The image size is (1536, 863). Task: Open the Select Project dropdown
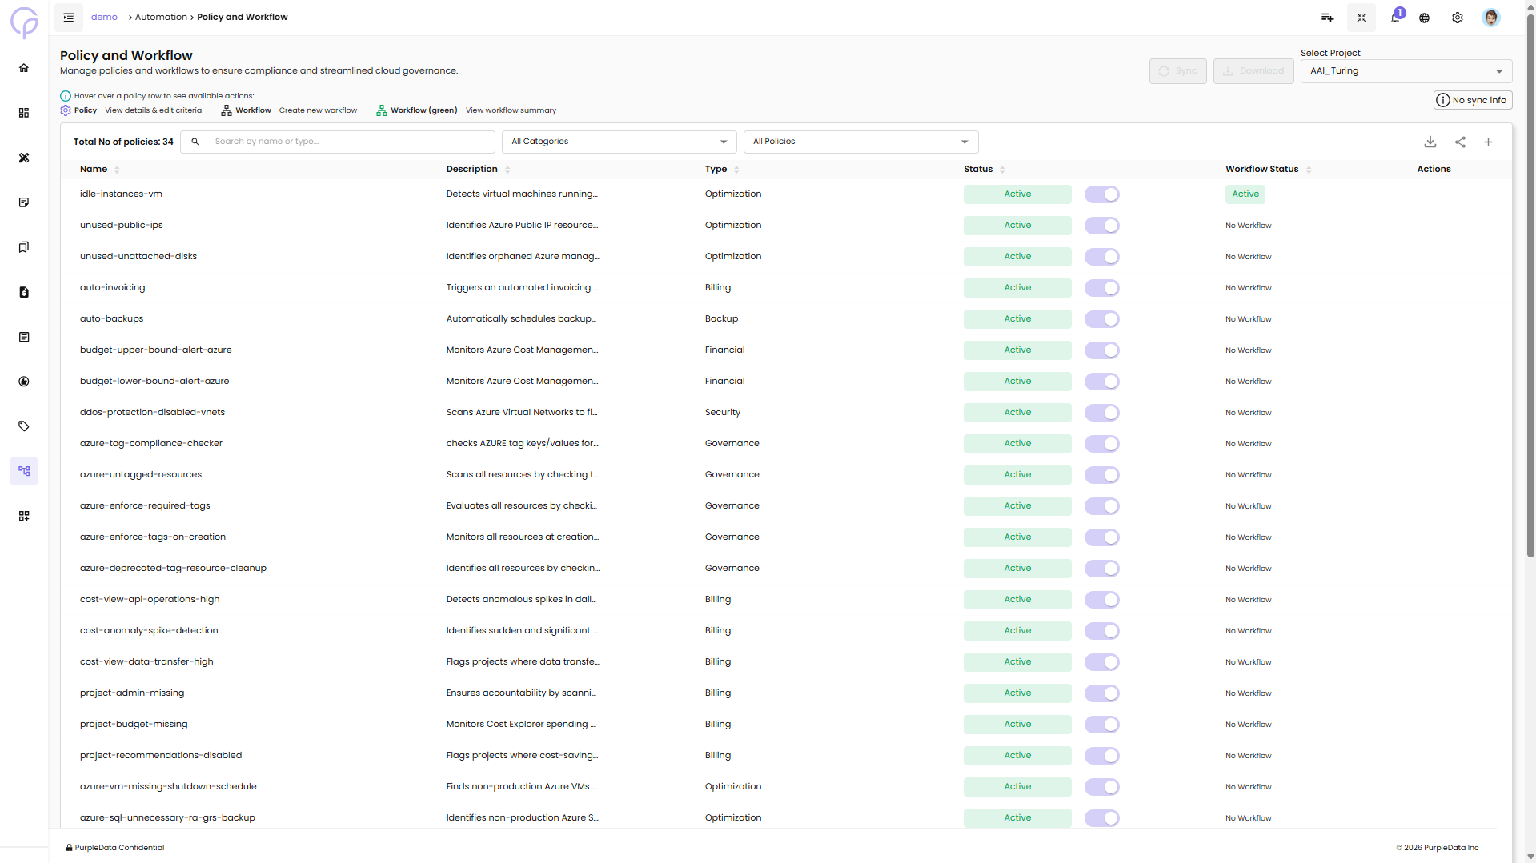[1406, 71]
